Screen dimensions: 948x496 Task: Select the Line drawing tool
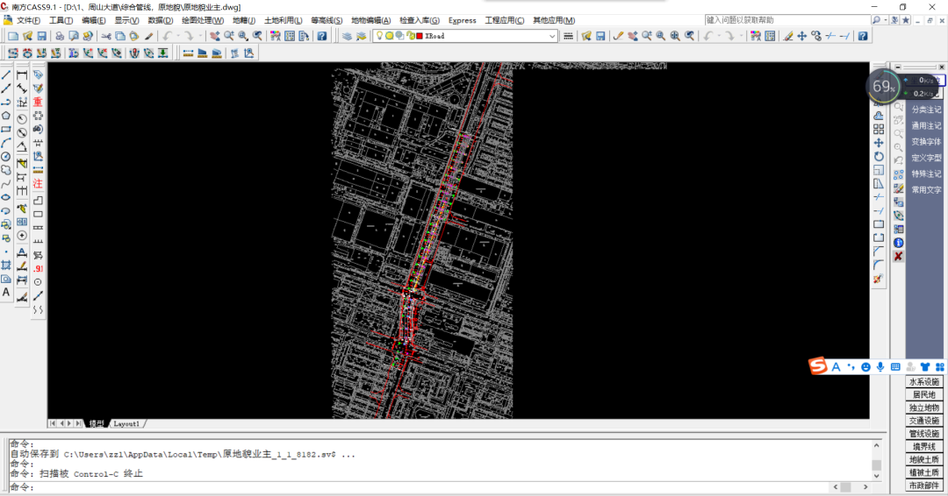[6, 75]
